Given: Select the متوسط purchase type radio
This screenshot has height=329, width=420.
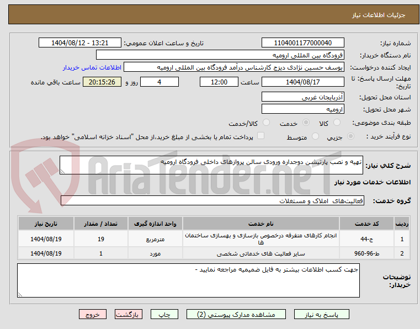Looking at the screenshot, I should [315, 136].
